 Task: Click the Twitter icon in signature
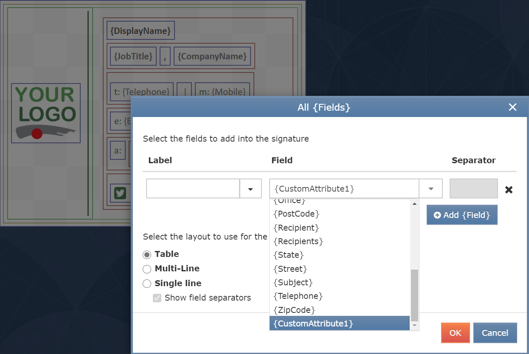click(121, 193)
